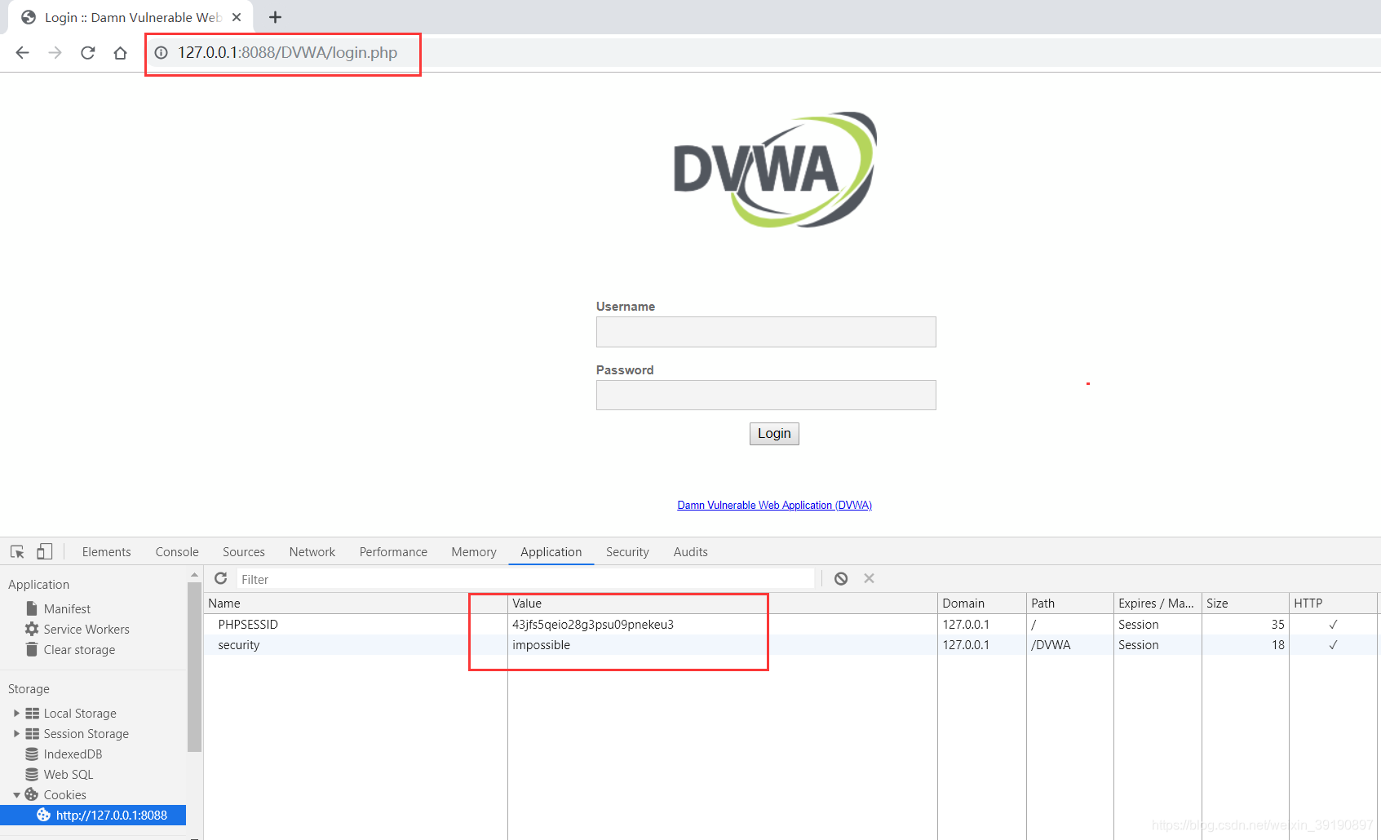Sort cookies by the Domain column header
The image size is (1381, 840).
coord(982,603)
